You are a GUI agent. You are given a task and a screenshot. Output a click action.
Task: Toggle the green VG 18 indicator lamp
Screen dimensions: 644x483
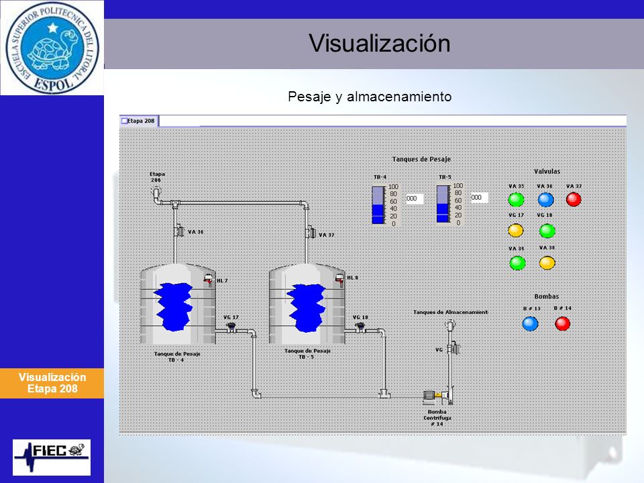(x=547, y=230)
